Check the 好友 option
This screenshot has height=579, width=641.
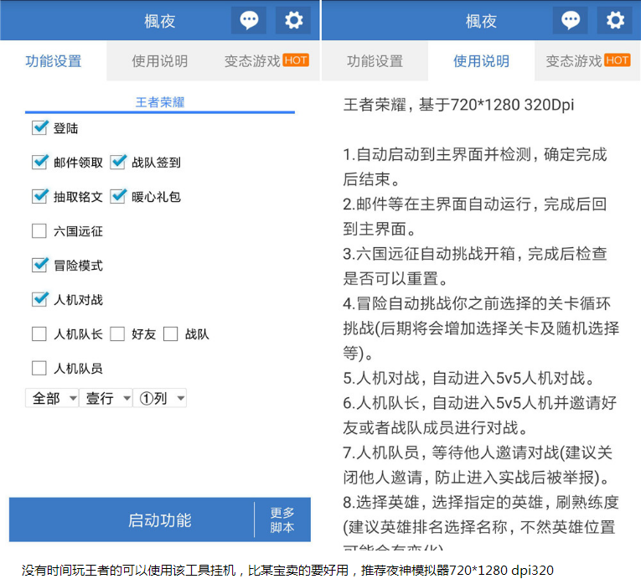pos(117,334)
